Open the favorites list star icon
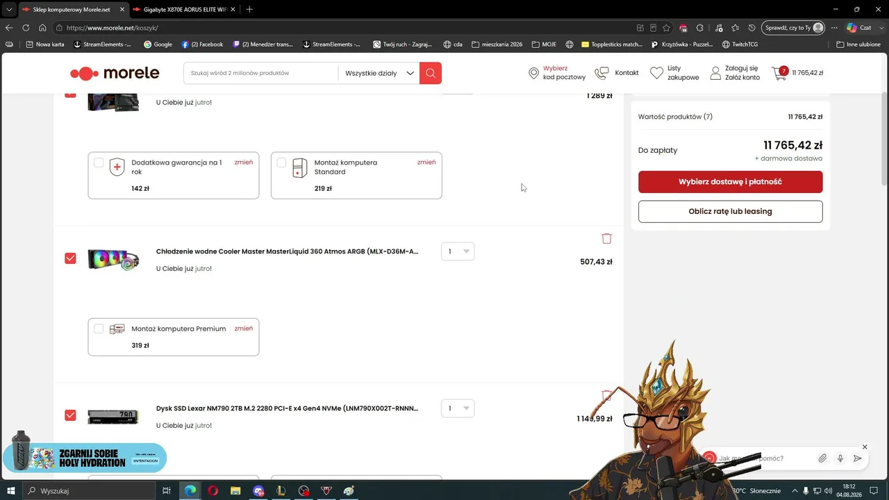889x500 pixels. (x=735, y=28)
